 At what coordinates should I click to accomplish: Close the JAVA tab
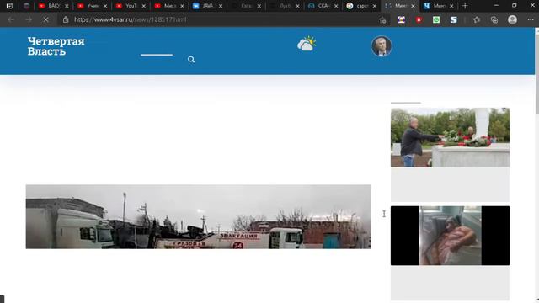pos(221,6)
